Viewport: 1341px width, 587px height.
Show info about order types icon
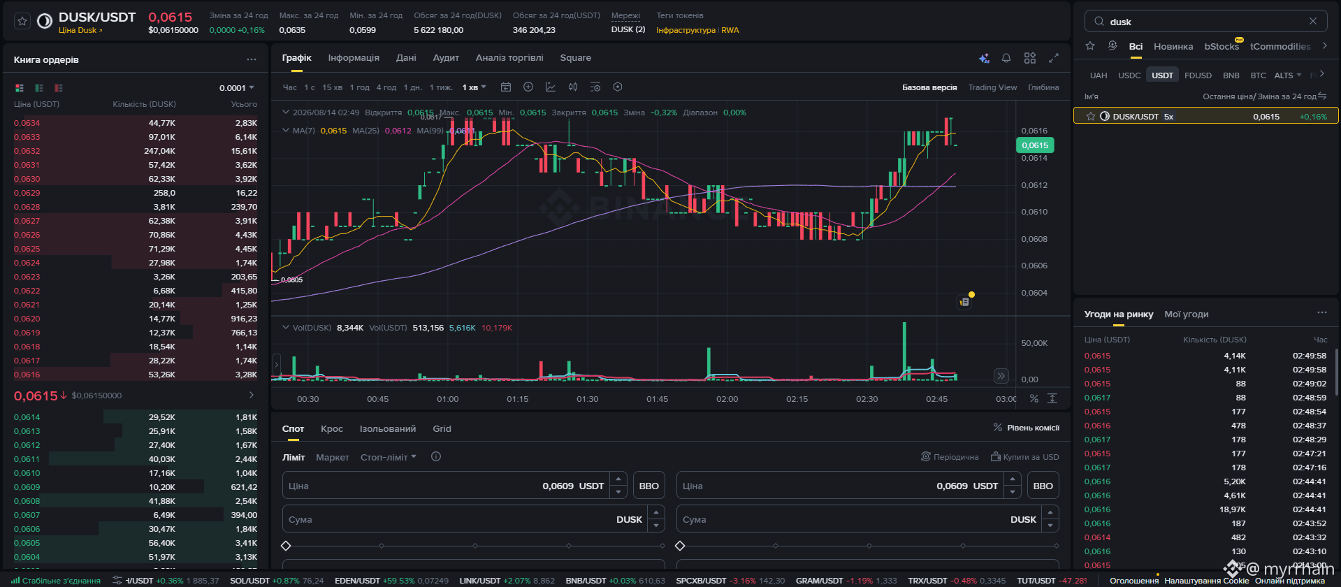[x=436, y=456]
